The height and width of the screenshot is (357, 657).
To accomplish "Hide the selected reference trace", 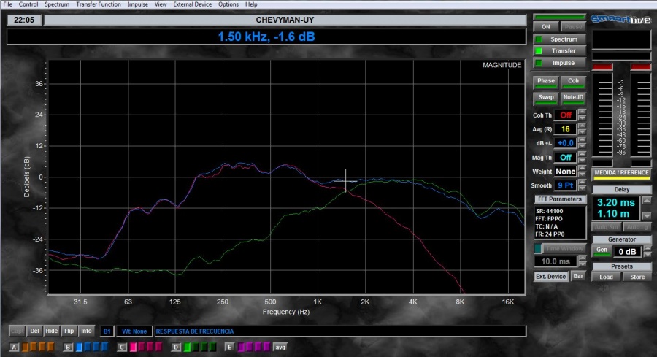I will 51,330.
